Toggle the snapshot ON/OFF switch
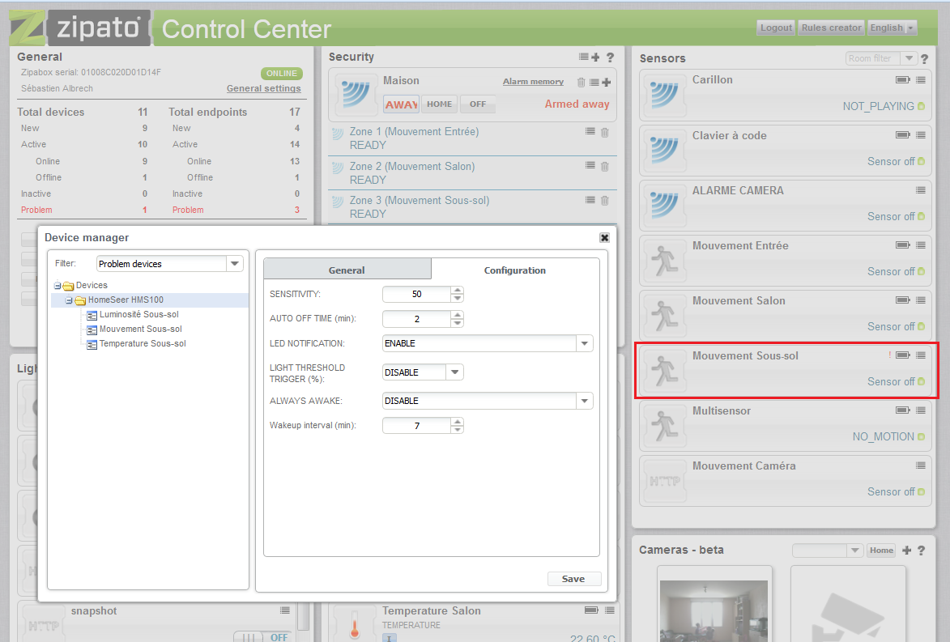The width and height of the screenshot is (950, 642). [262, 637]
